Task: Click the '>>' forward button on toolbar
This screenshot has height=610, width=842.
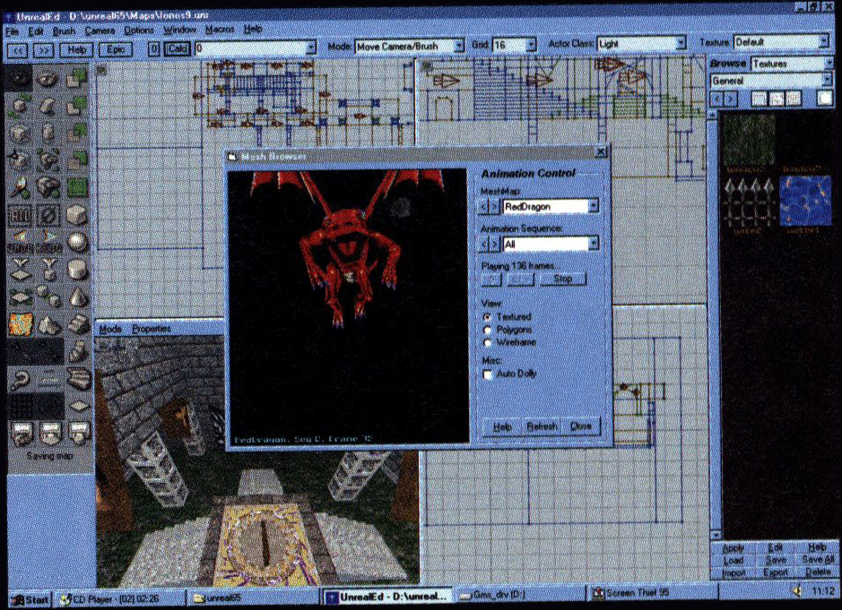Action: pos(44,50)
